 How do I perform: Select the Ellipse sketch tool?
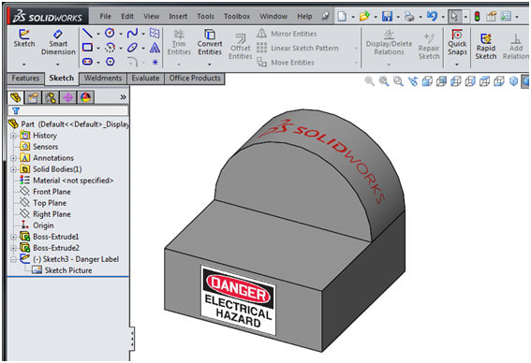(x=132, y=48)
